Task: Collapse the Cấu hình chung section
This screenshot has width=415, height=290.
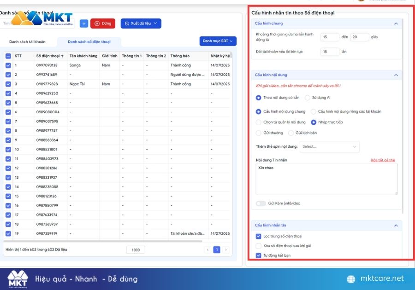Action: (x=396, y=23)
